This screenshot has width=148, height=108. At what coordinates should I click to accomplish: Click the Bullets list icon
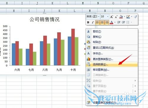coord(128,22)
